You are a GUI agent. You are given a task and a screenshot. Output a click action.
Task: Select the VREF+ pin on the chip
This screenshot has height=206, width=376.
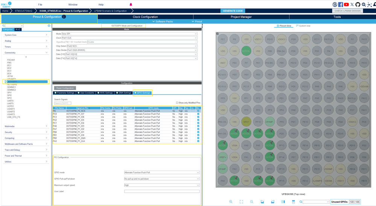point(222,157)
